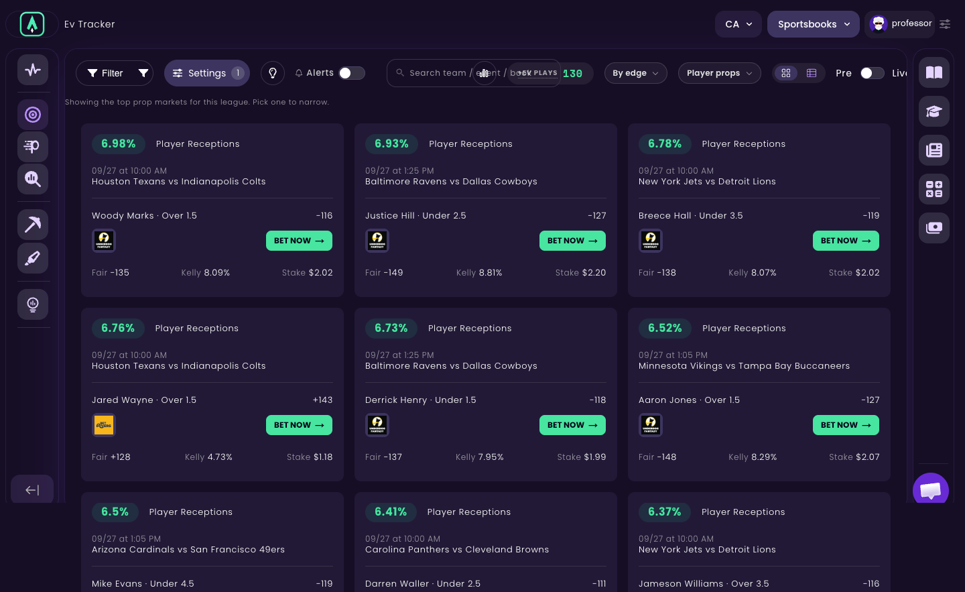Open the lightbulb tips icon near Alerts

pos(273,73)
